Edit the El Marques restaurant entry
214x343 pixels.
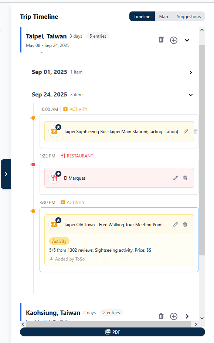[x=176, y=178]
